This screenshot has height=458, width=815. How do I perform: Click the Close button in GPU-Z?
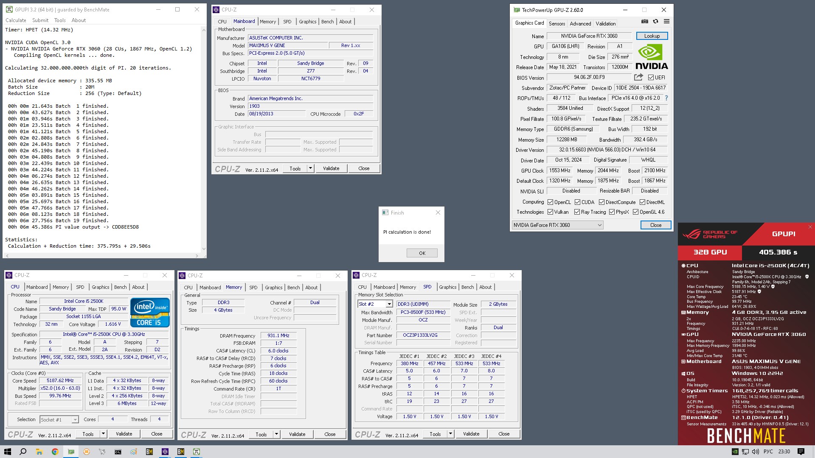[x=655, y=225]
